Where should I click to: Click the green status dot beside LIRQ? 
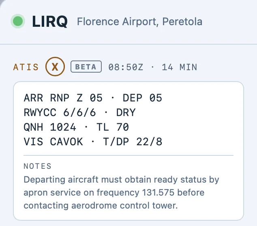click(x=18, y=21)
